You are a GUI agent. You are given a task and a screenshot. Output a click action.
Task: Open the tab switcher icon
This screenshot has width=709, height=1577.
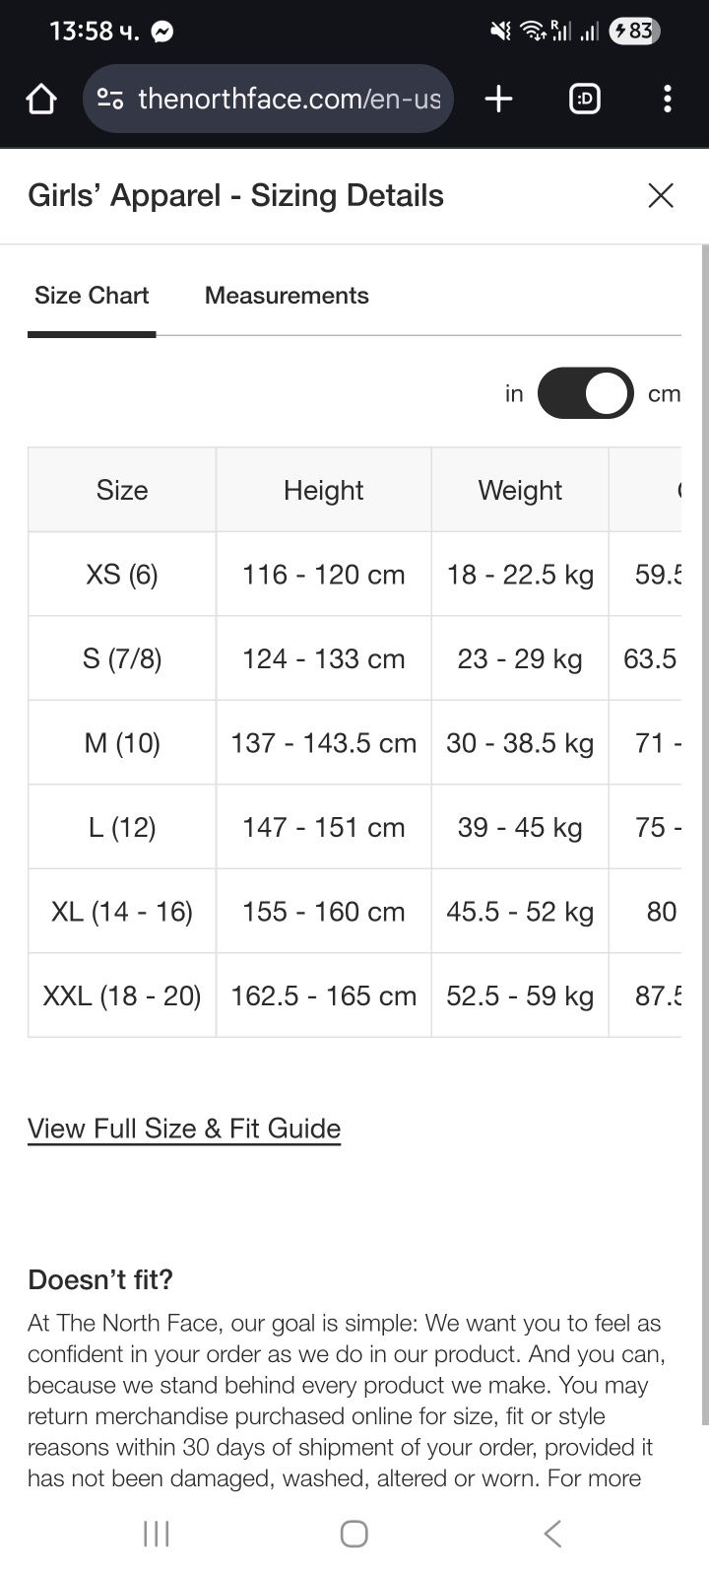click(585, 99)
